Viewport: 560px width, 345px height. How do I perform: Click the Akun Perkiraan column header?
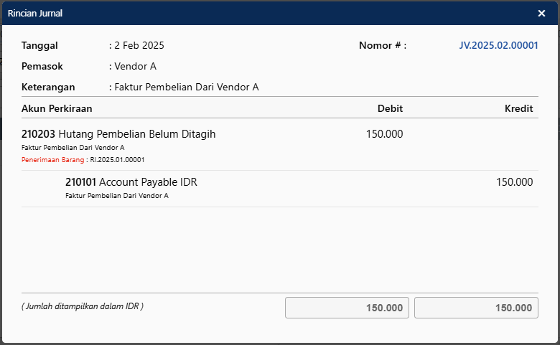click(x=57, y=108)
